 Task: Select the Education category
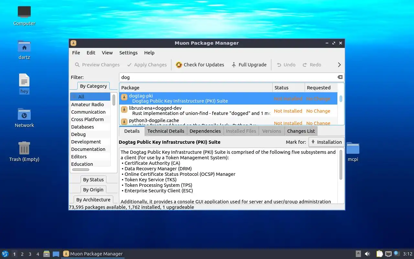click(90, 164)
